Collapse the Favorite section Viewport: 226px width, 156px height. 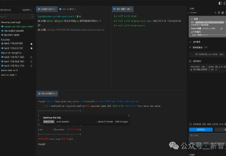pyautogui.click(x=5, y=39)
